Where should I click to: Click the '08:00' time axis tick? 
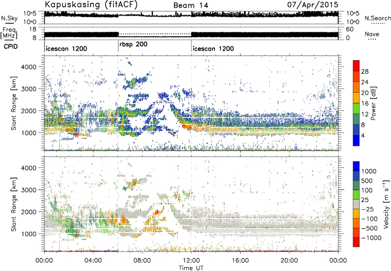tap(142, 261)
